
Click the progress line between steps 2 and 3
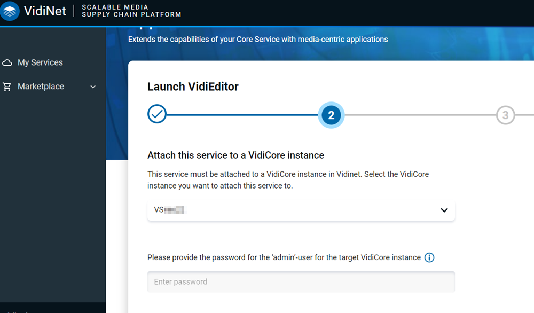[x=420, y=115]
